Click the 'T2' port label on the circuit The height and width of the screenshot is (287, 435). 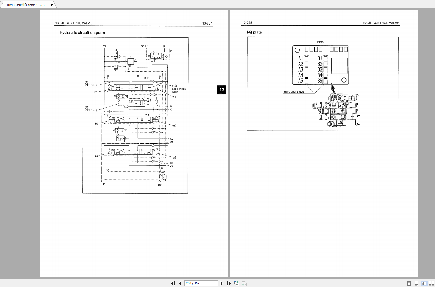coord(105,46)
